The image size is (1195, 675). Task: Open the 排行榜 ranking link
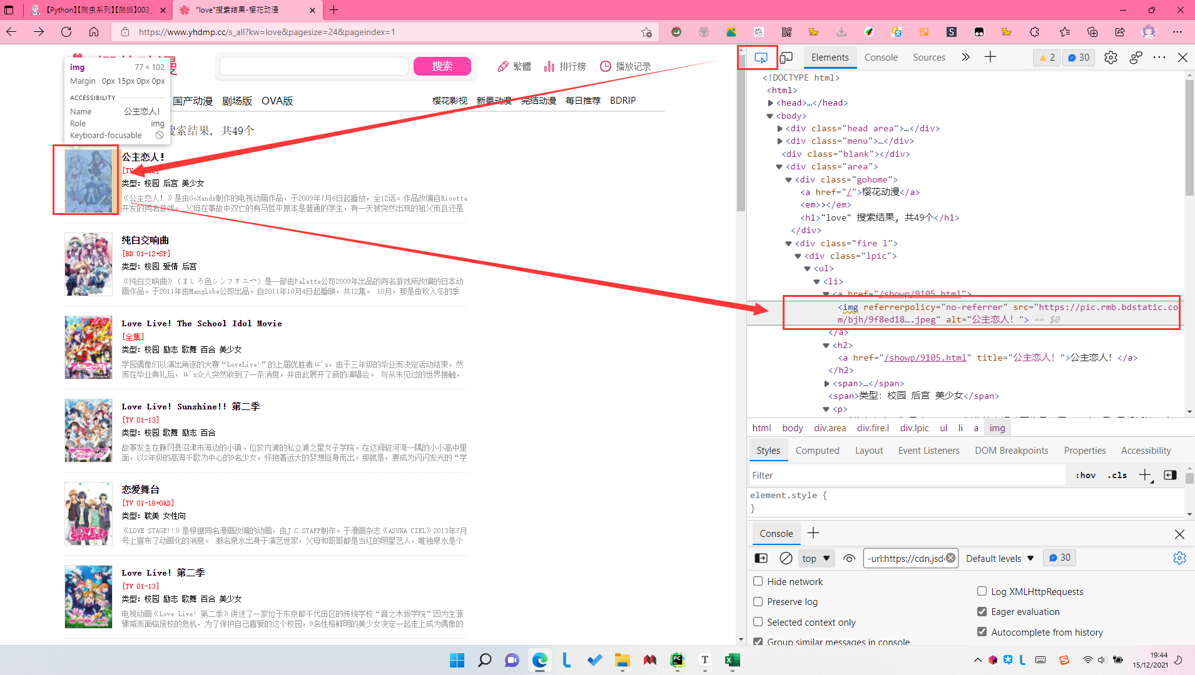point(565,66)
